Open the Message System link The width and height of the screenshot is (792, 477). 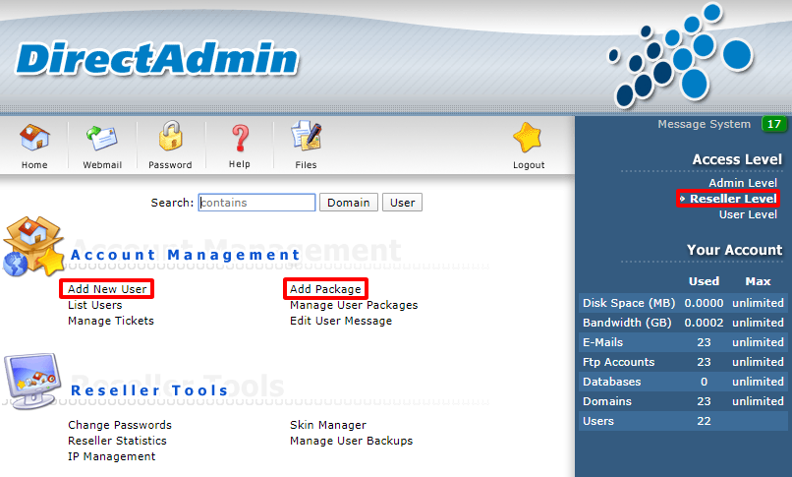tap(705, 124)
